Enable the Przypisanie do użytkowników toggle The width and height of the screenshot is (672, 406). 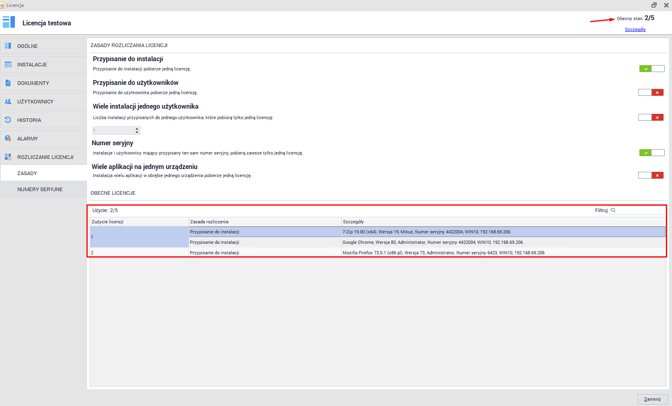tap(651, 93)
